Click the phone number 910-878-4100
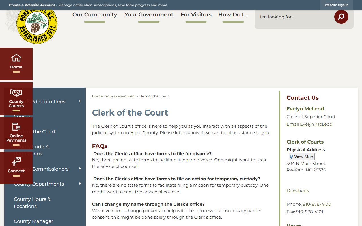Viewport: 362px width, 226px height. 317,204
